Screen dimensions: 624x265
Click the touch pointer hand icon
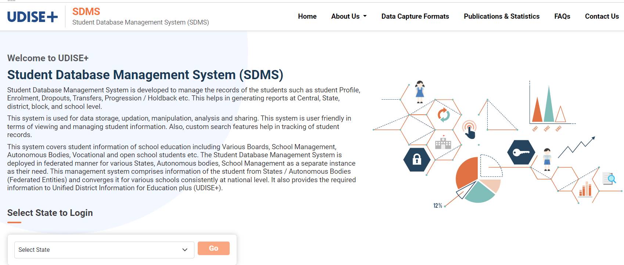point(469,129)
